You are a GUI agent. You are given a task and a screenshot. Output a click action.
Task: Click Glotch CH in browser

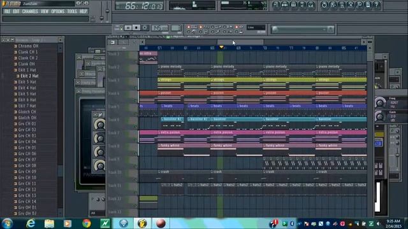pos(27,112)
